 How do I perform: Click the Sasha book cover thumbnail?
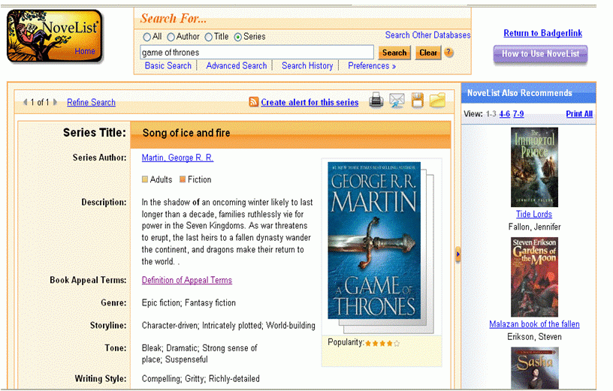point(534,368)
